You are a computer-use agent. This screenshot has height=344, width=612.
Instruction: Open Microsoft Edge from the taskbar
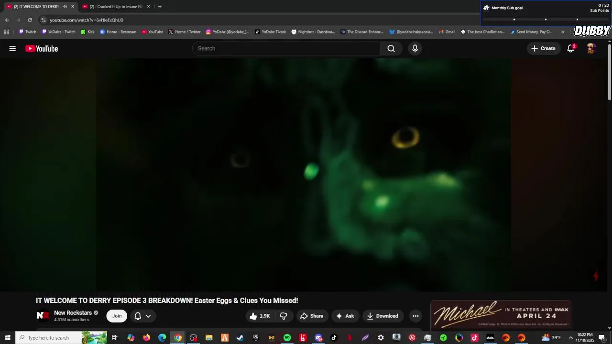pos(162,338)
